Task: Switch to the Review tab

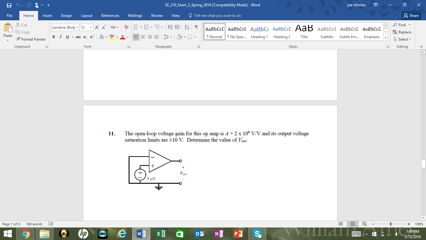Action: click(x=157, y=15)
